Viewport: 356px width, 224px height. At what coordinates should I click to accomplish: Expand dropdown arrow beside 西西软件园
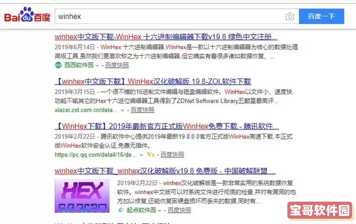coord(97,66)
